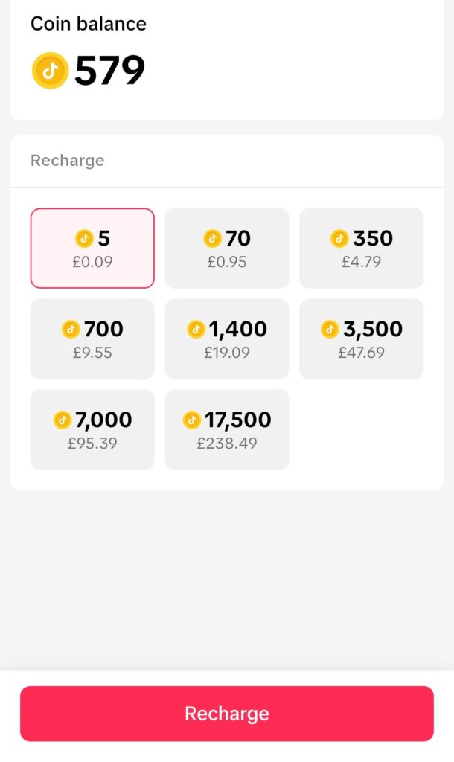Click the Coin balance heading
Viewport: 454px width, 762px height.
point(88,23)
